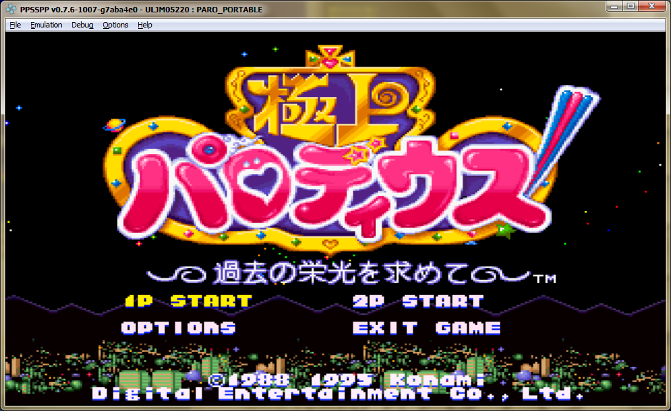
Task: Open the Help menu
Action: [144, 25]
